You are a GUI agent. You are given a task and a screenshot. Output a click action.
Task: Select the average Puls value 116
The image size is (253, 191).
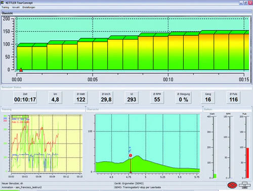[234, 100]
